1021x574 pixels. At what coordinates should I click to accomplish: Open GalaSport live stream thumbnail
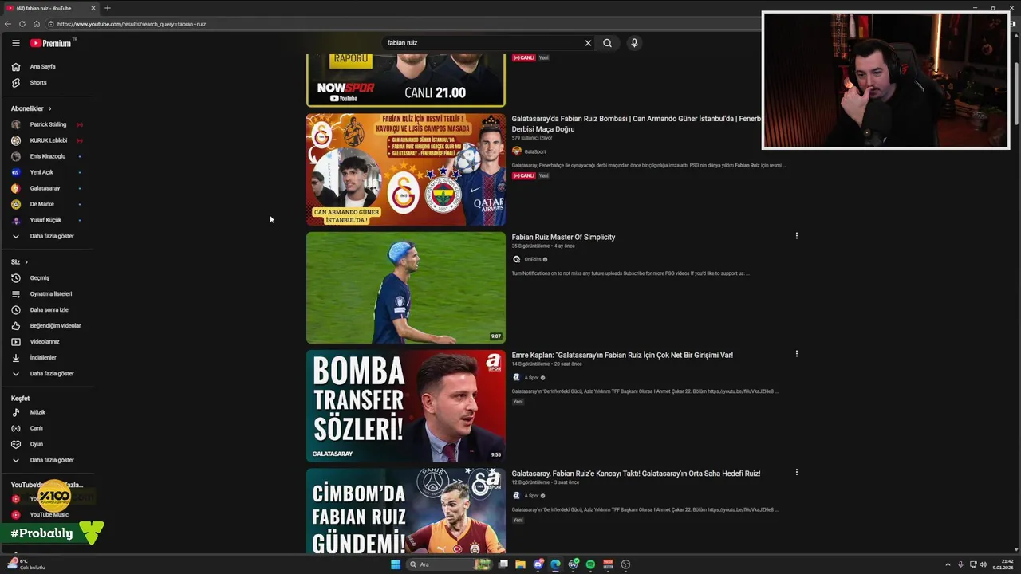(406, 170)
